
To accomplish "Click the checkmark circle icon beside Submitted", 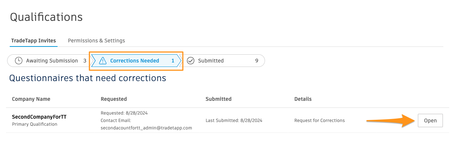I will tap(191, 61).
